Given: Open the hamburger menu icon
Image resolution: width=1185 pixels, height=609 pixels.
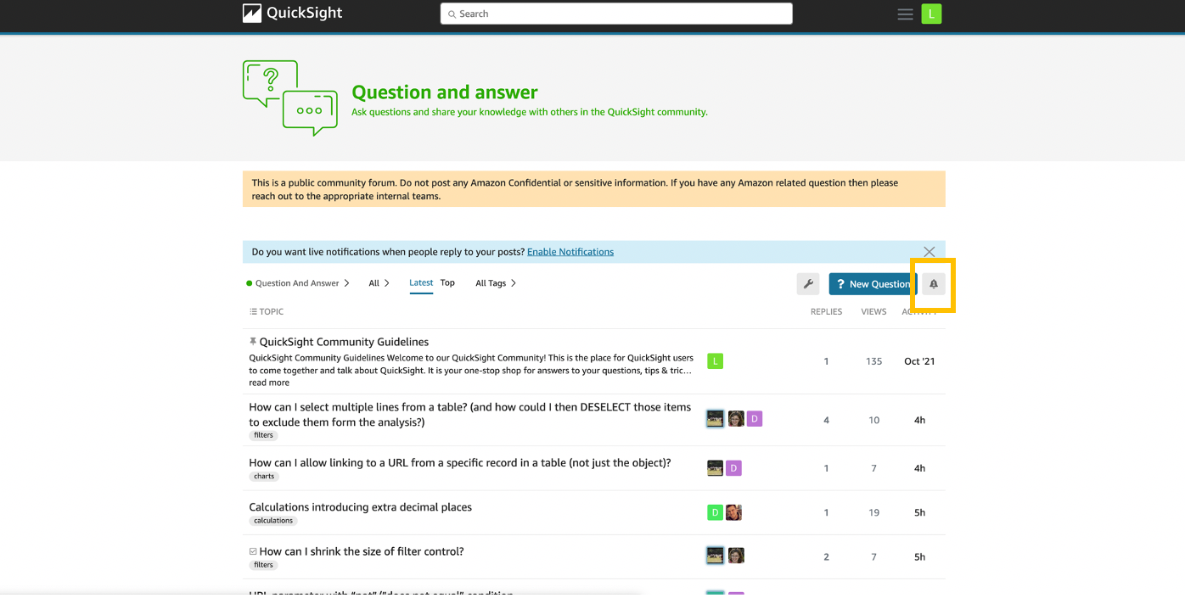Looking at the screenshot, I should (x=906, y=14).
